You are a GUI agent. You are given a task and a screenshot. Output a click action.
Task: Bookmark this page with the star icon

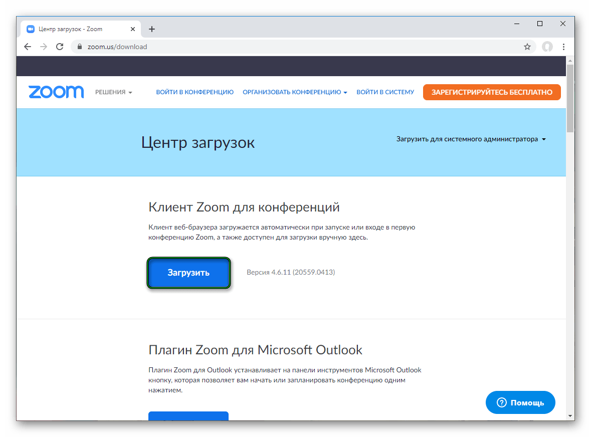tap(527, 47)
